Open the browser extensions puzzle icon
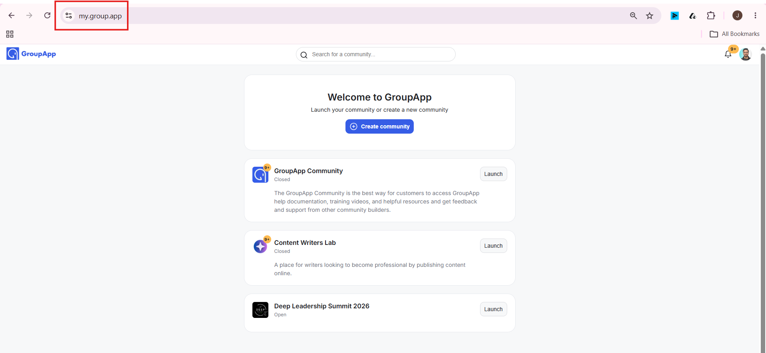This screenshot has width=766, height=353. pyautogui.click(x=711, y=16)
